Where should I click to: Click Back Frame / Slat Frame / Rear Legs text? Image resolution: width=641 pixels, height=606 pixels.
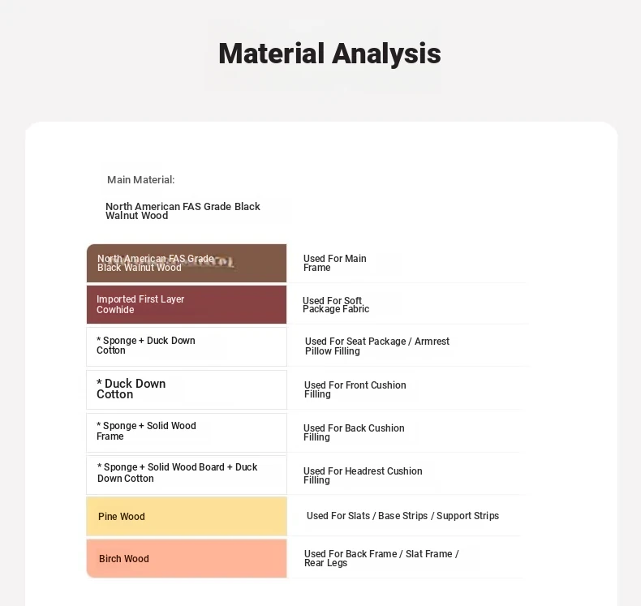pyautogui.click(x=381, y=558)
